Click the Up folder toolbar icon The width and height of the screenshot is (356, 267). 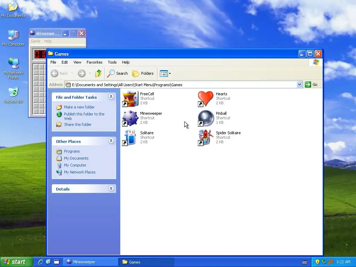tap(98, 73)
